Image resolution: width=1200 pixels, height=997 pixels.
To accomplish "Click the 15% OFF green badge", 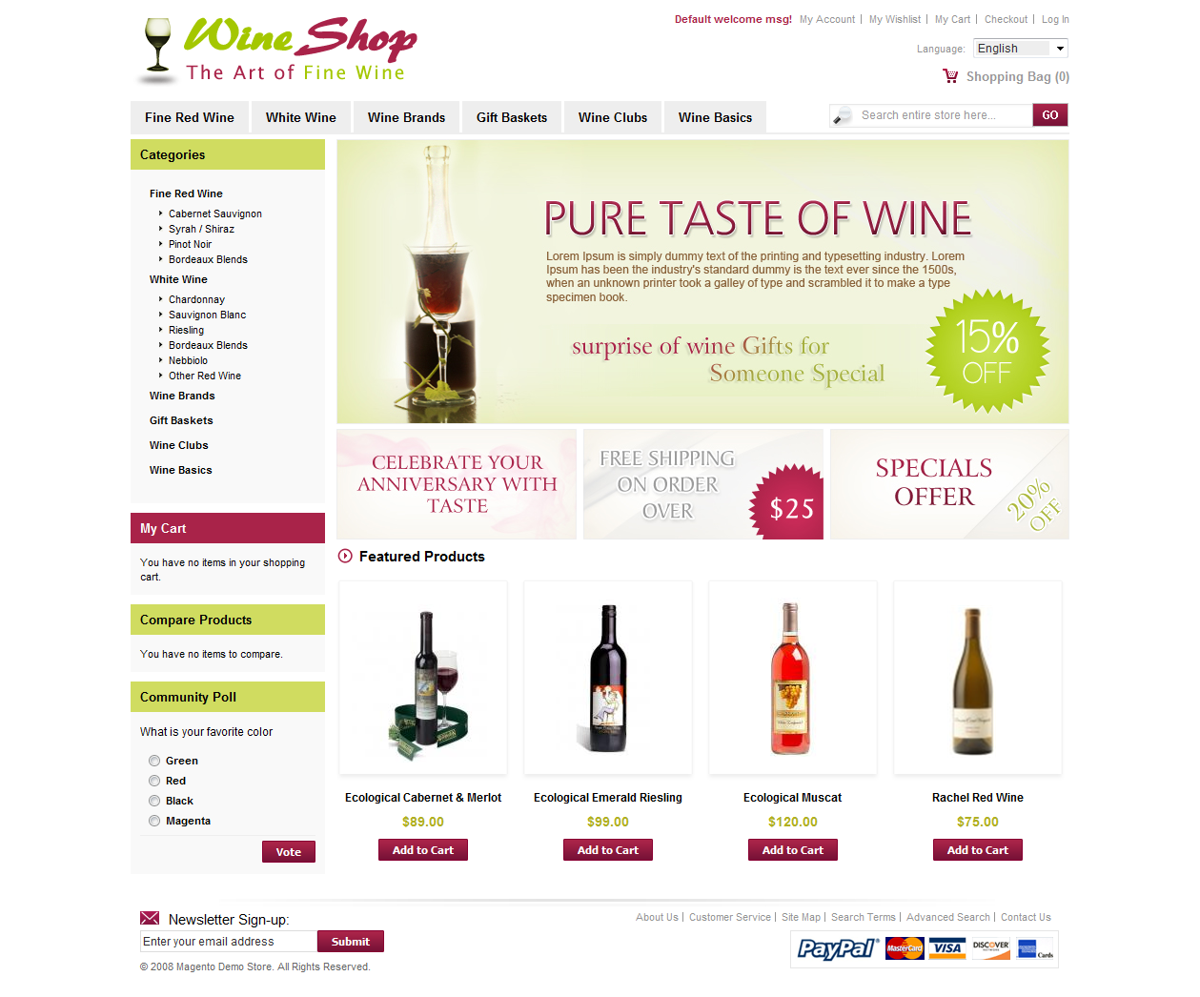I will (987, 351).
